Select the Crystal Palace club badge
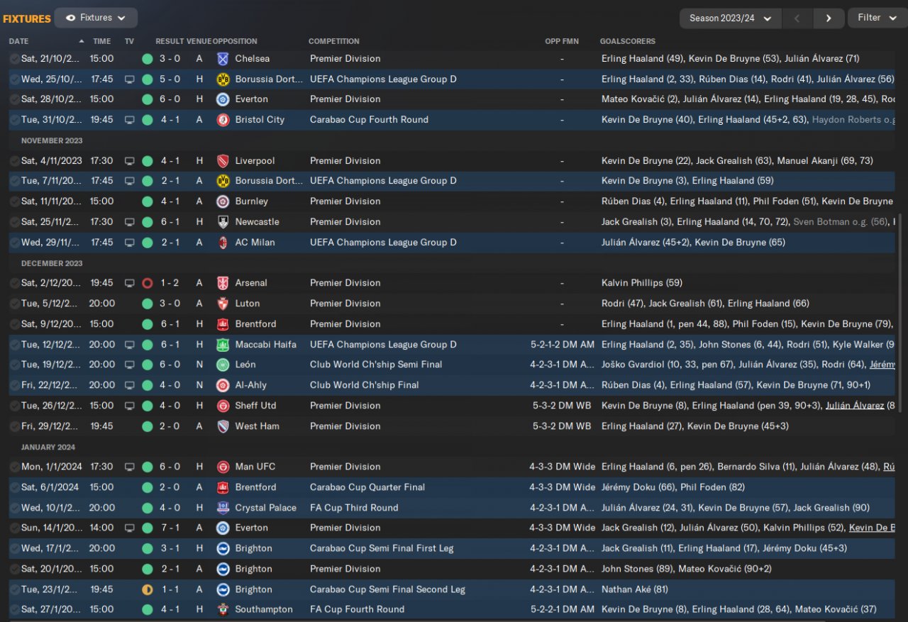The image size is (908, 622). coord(223,508)
